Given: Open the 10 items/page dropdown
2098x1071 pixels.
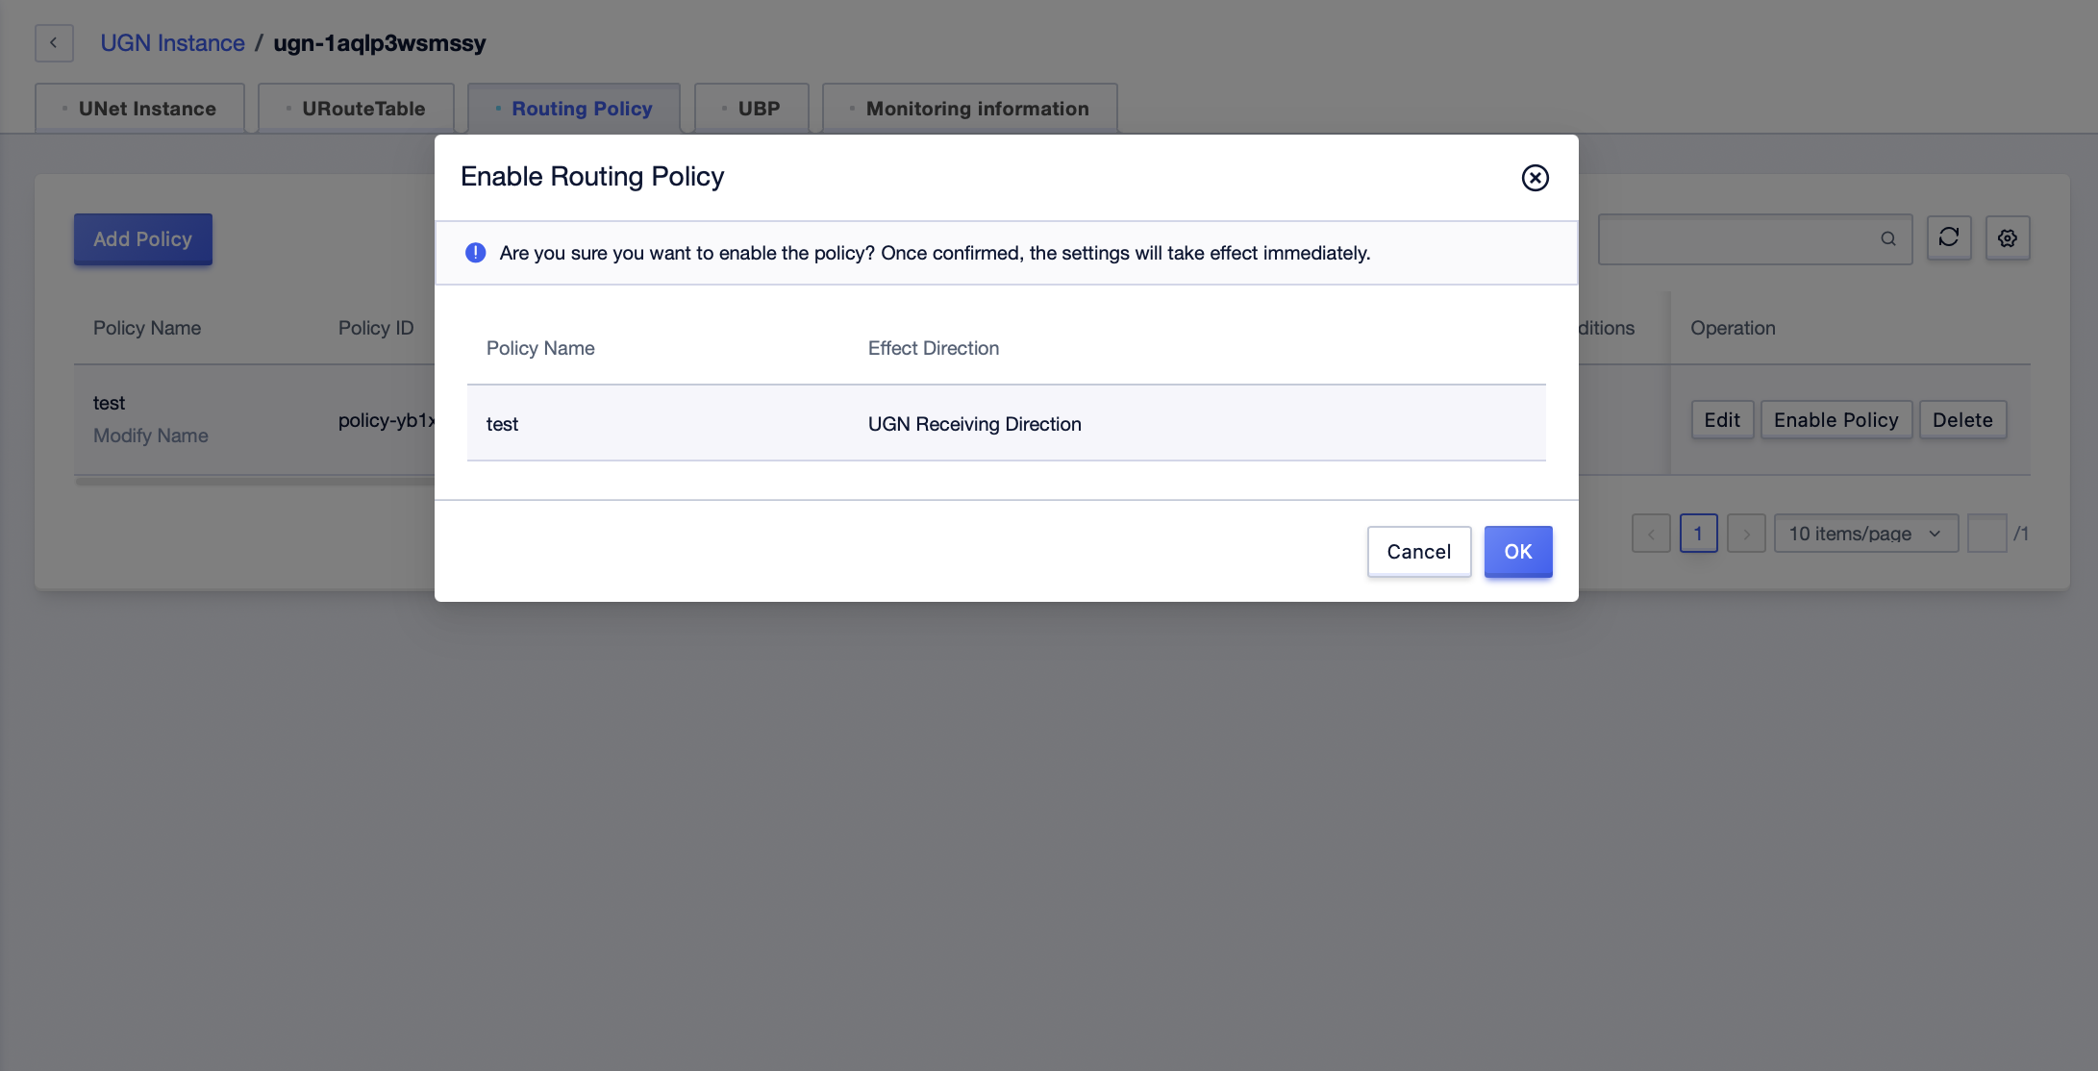Looking at the screenshot, I should point(1865,534).
